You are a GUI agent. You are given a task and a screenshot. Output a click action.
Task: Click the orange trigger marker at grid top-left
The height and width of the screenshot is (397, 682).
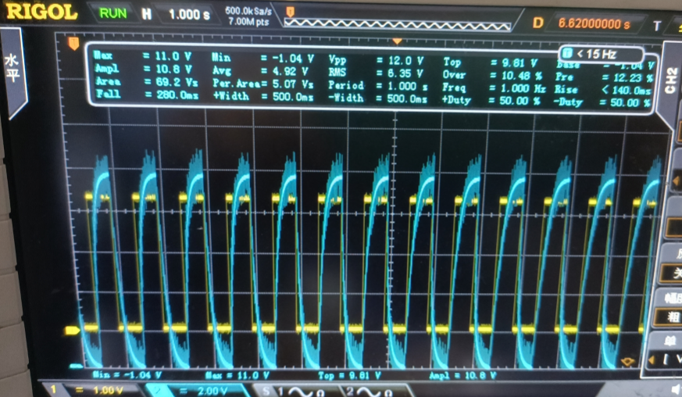pyautogui.click(x=73, y=44)
